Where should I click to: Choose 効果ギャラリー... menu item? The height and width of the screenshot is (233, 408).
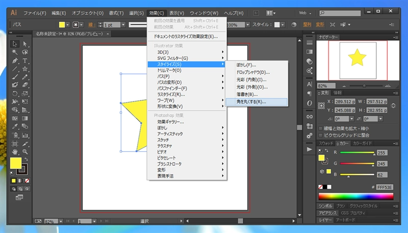coord(187,122)
